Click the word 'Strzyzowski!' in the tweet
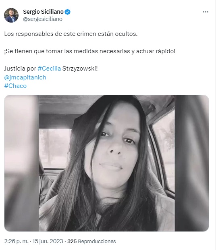 [x=80, y=69]
